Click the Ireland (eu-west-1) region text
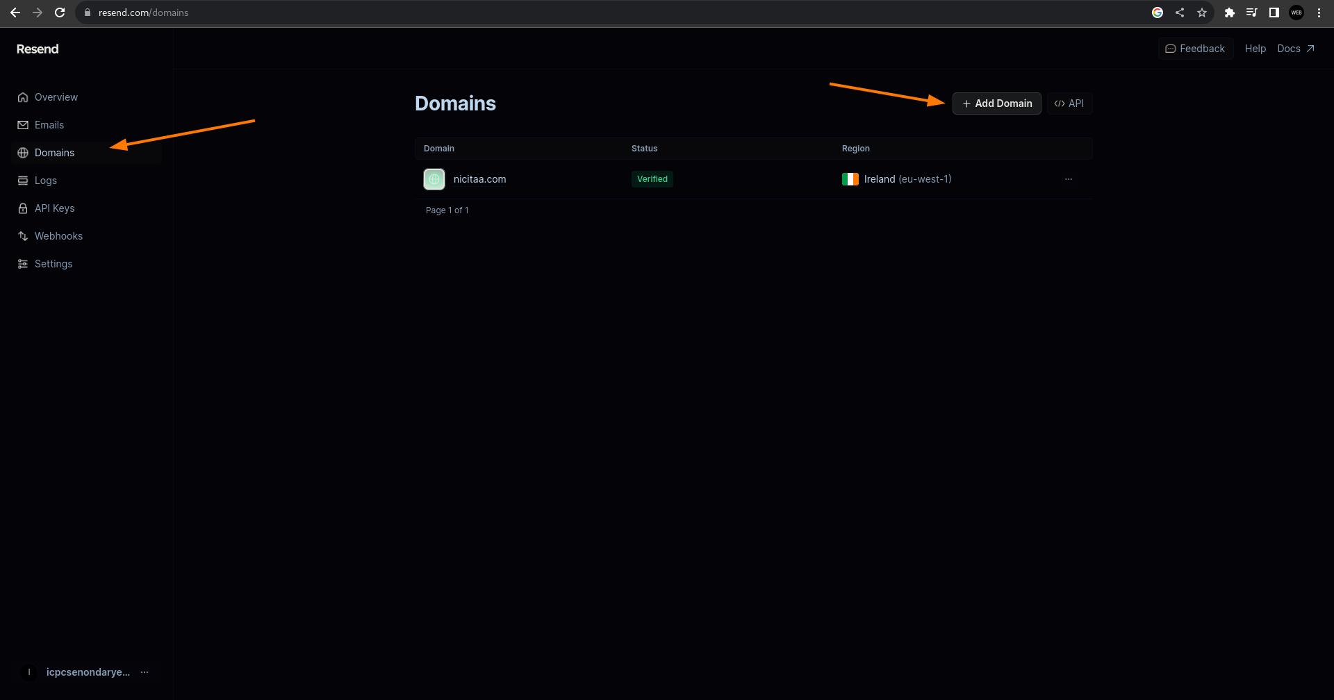The image size is (1334, 700). click(908, 179)
